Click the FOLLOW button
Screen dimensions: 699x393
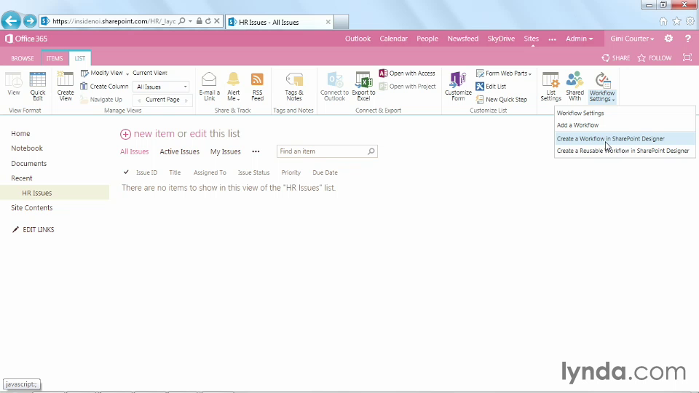pos(655,58)
